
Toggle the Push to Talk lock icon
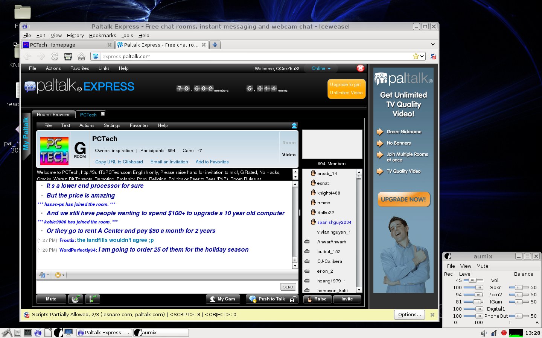pyautogui.click(x=294, y=299)
